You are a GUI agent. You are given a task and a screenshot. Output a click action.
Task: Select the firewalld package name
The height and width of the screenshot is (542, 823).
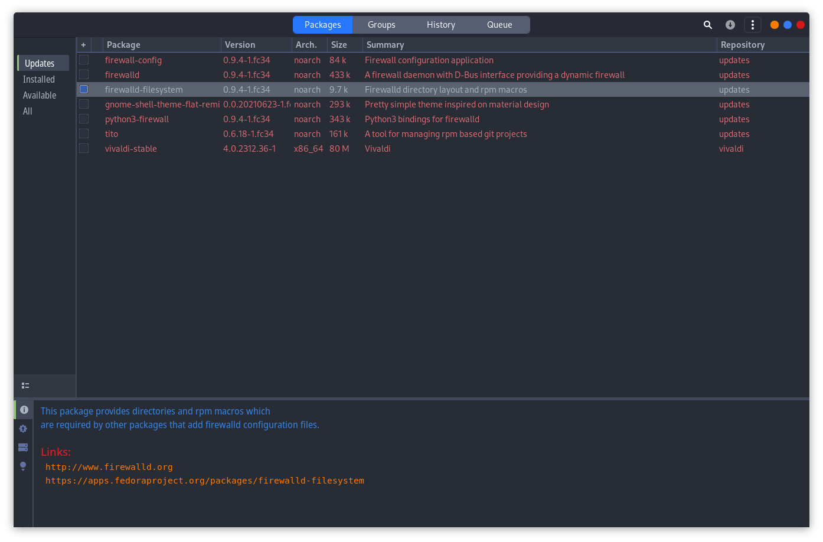click(122, 75)
